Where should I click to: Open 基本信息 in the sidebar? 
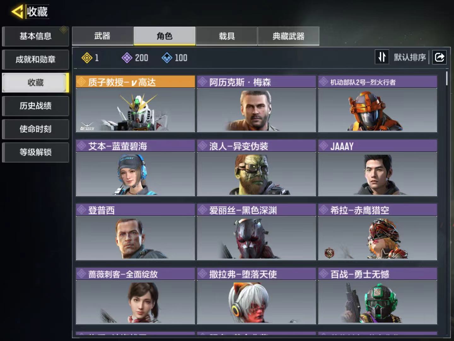coord(35,36)
